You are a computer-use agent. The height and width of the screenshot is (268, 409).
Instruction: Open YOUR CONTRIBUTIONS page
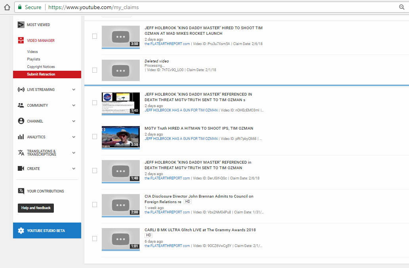46,191
